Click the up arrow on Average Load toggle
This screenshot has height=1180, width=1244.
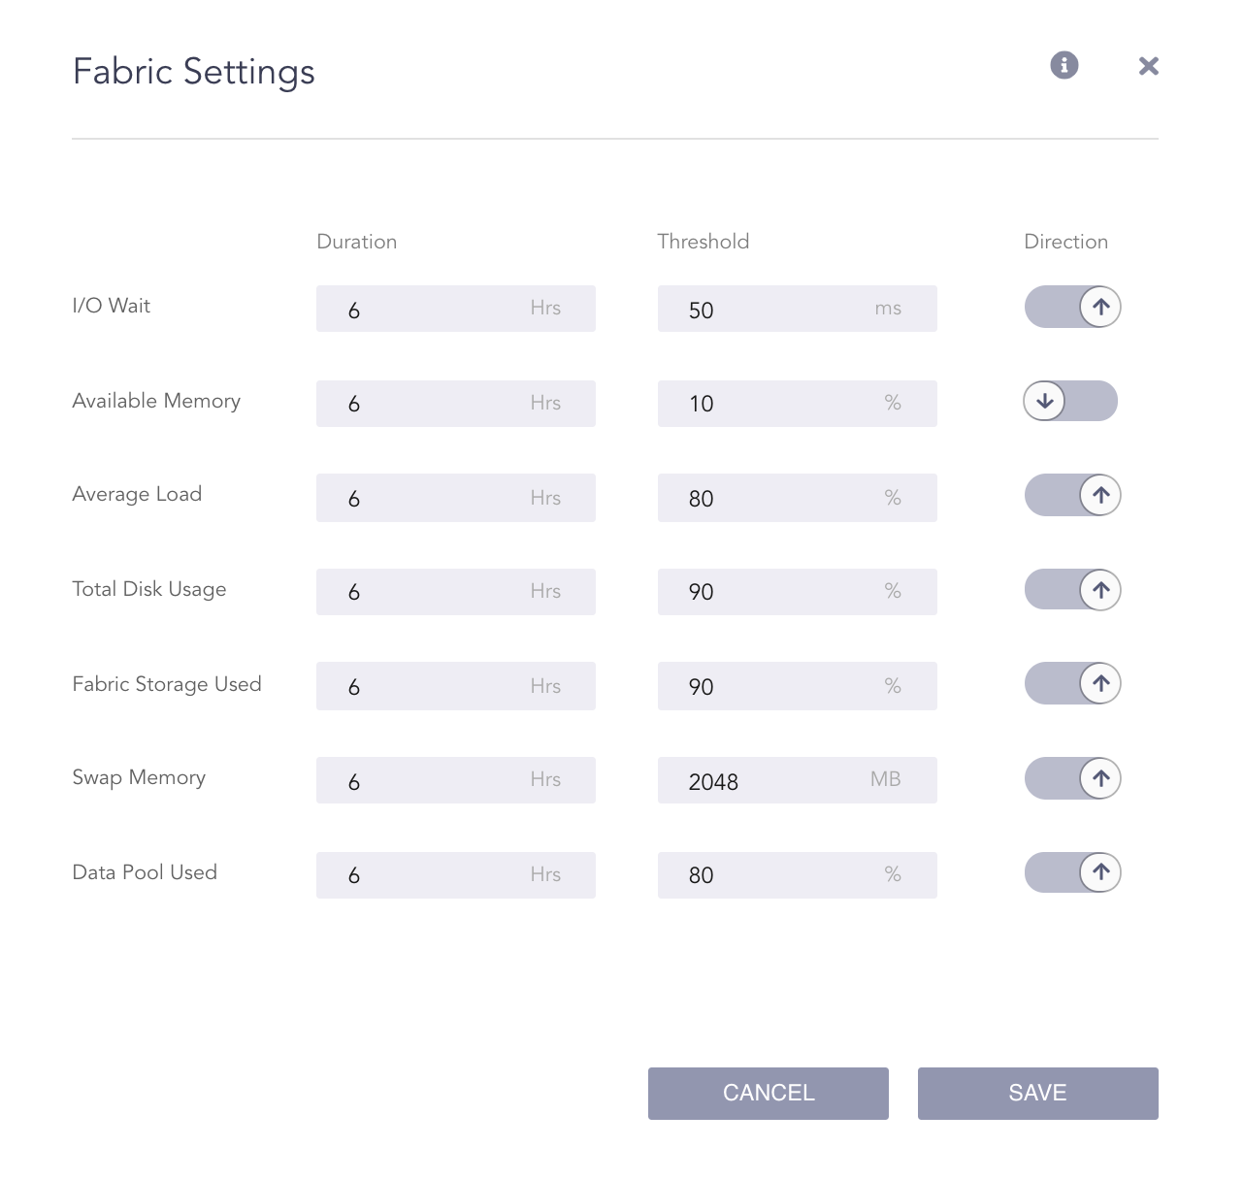click(1100, 495)
